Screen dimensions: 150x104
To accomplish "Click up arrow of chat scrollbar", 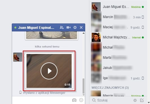I will tap(83, 33).
